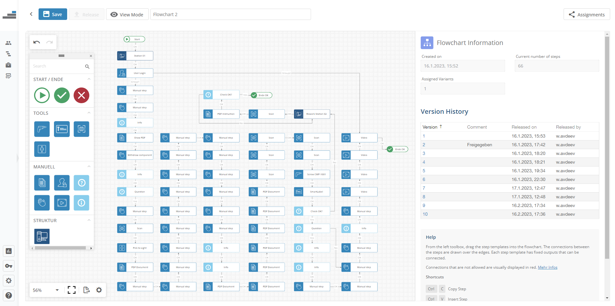Choose the video step template icon
The image size is (615, 306).
[62, 203]
